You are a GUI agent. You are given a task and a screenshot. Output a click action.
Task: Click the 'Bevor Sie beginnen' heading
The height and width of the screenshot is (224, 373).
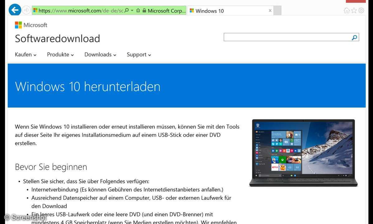pos(51,167)
